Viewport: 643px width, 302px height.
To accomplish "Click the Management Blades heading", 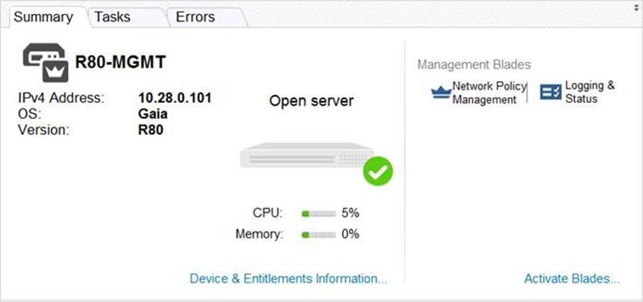I will [474, 64].
